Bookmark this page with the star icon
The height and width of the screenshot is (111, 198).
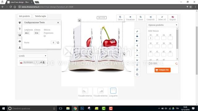click(191, 7)
